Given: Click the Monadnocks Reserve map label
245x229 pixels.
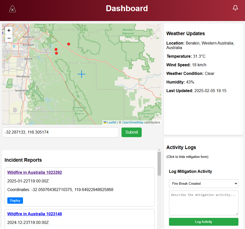Looking at the screenshot, I should 80,111.
